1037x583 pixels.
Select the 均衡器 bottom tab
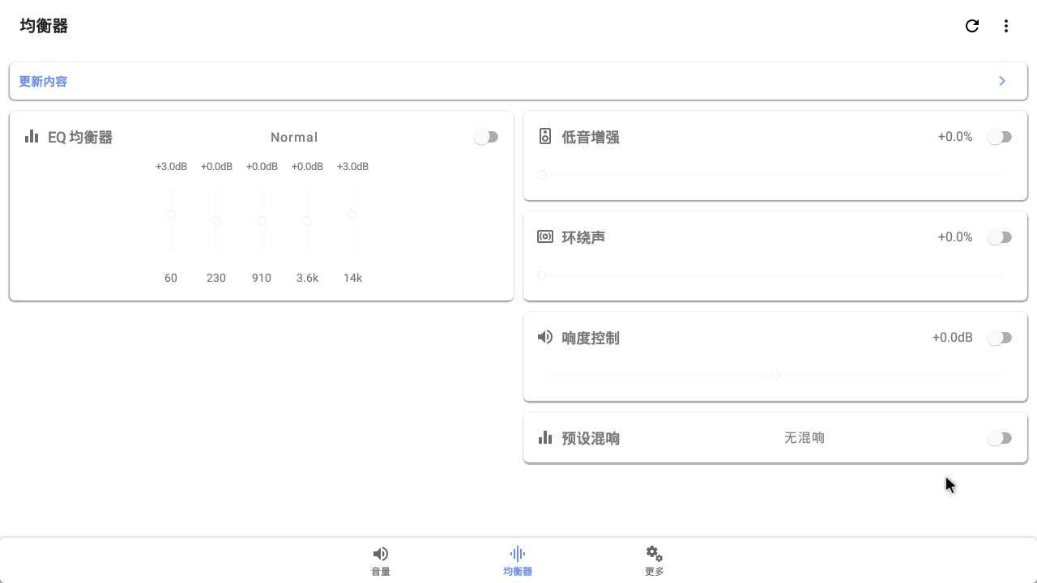point(518,560)
